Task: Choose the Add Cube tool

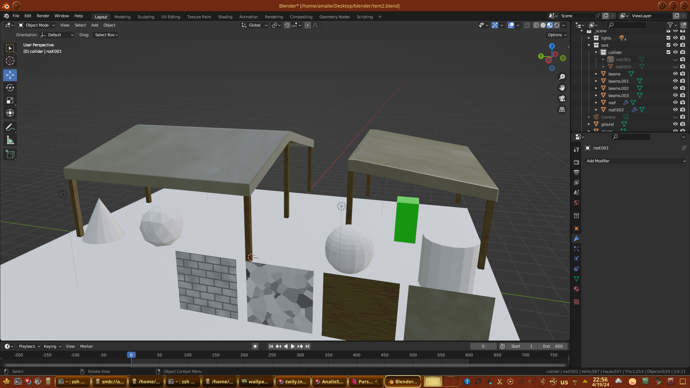Action: click(10, 155)
